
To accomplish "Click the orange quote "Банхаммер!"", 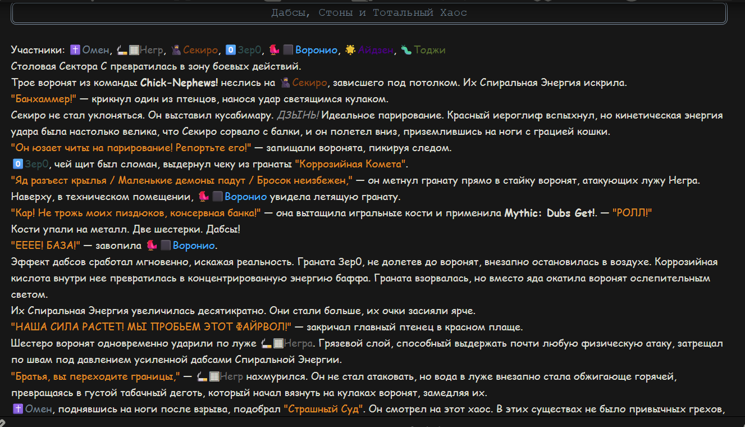I will coord(43,99).
